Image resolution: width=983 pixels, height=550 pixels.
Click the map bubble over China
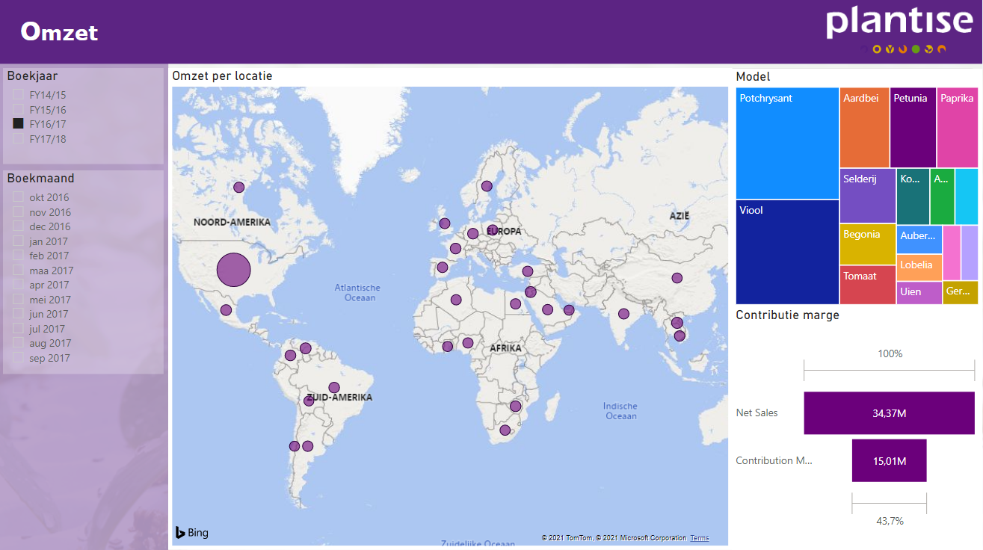tap(677, 278)
